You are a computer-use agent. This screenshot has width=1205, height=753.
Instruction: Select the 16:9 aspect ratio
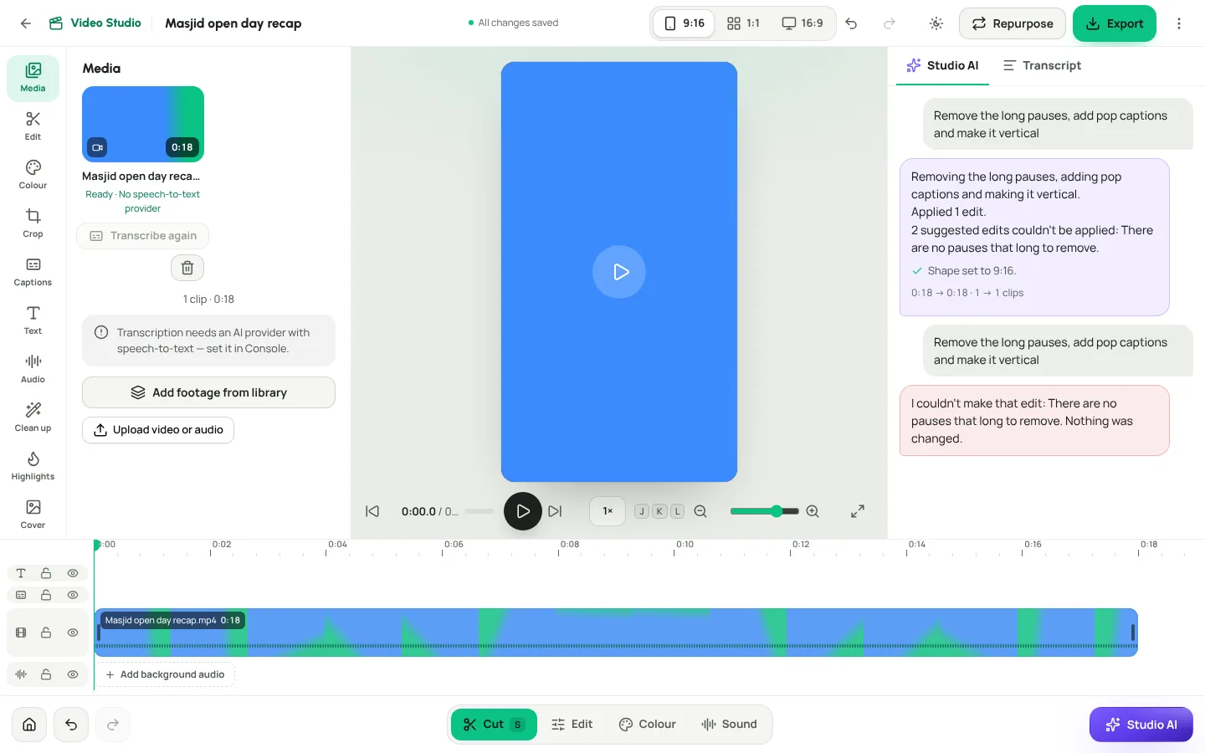click(802, 23)
